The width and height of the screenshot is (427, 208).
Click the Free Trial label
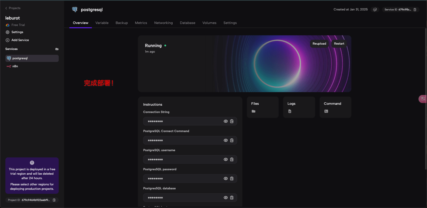click(18, 25)
